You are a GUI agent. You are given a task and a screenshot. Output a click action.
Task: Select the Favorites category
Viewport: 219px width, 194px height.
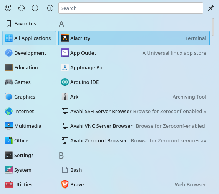29,23
